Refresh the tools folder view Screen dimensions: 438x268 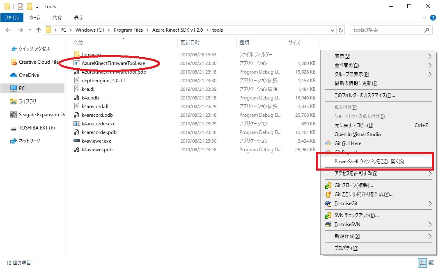pos(341,30)
